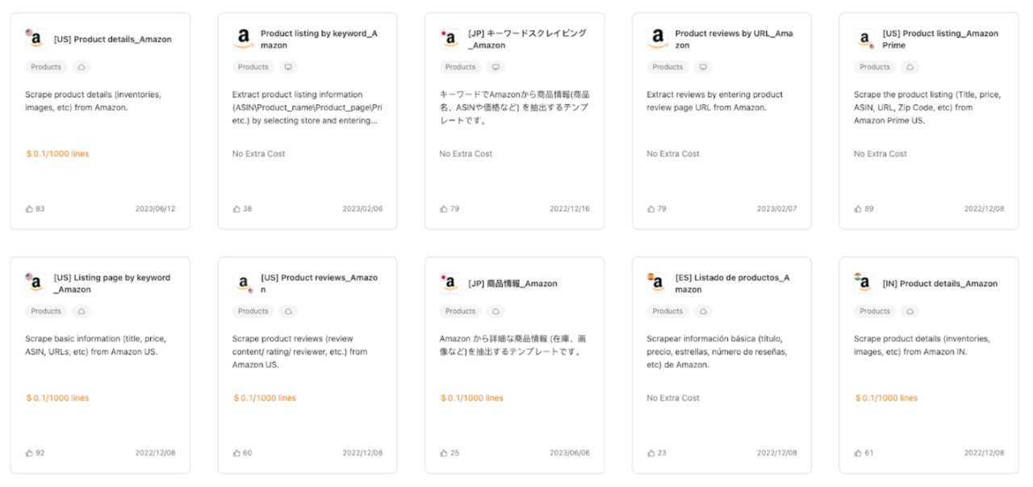Open [US] Product reviews_Amazon title
This screenshot has height=487, width=1033.
pyautogui.click(x=319, y=283)
